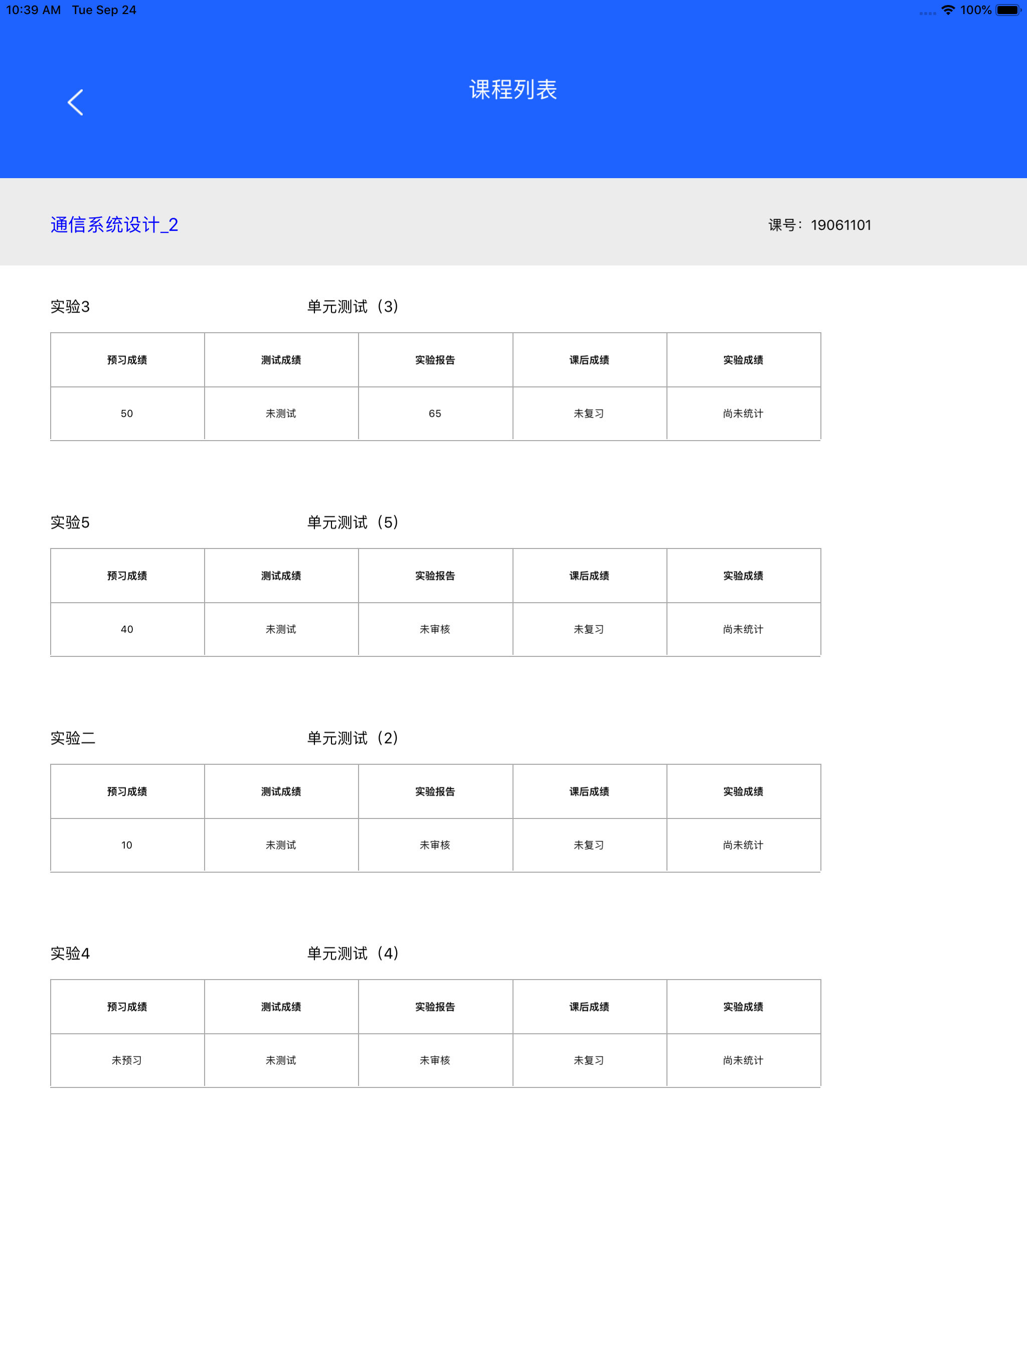Open the 通信系统设计_2 course link
Image resolution: width=1027 pixels, height=1371 pixels.
point(114,224)
